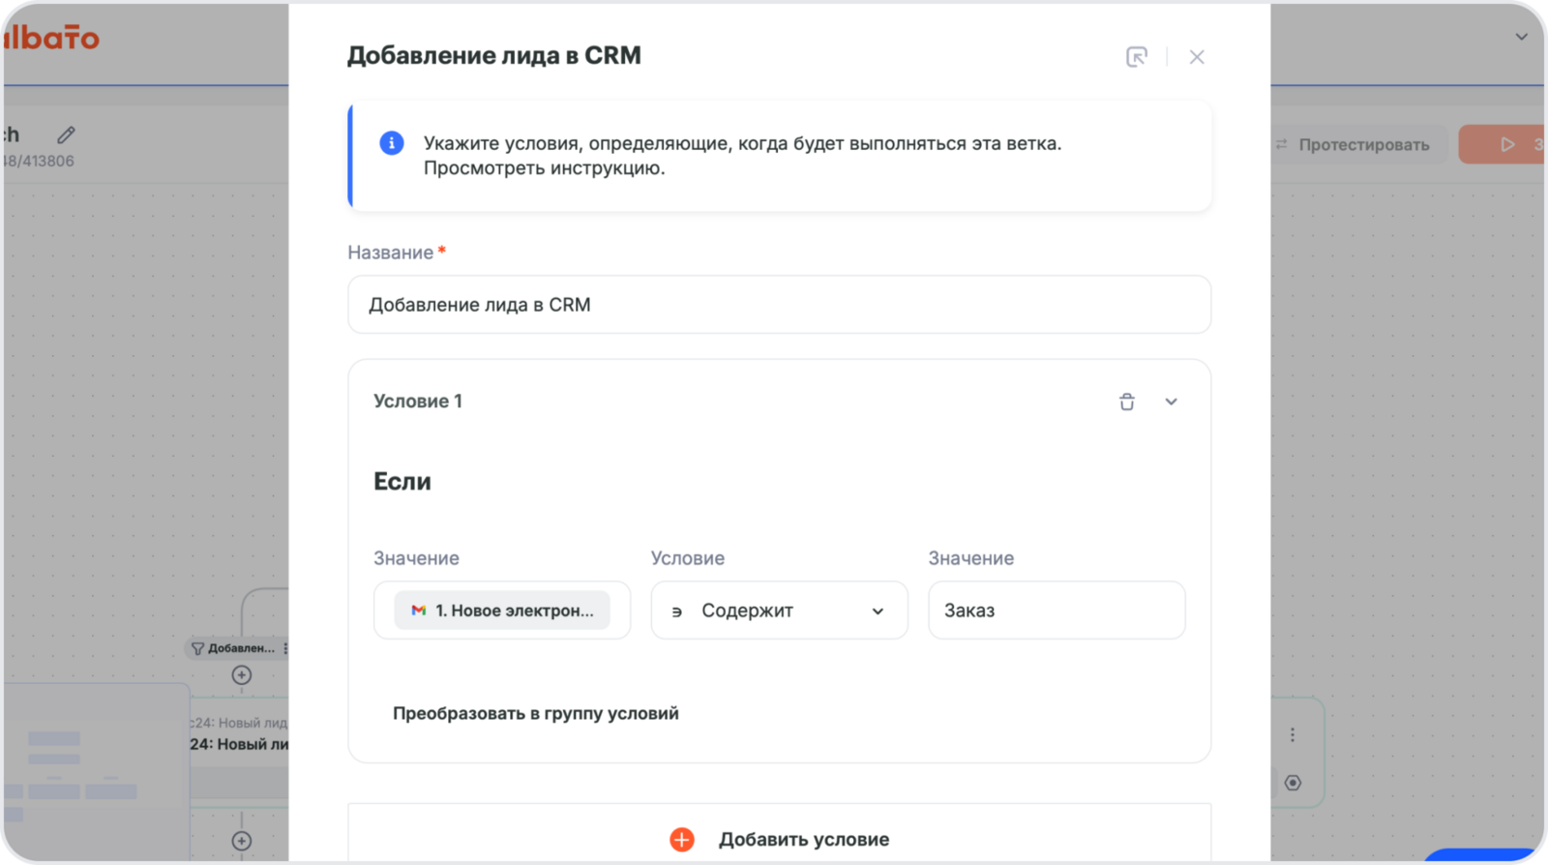Image resolution: width=1548 pixels, height=865 pixels.
Task: Collapse the 'Условие 1' section chevron
Action: pos(1171,402)
